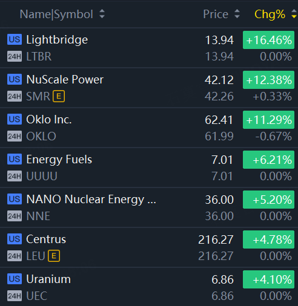Click the Price column header label

click(216, 14)
